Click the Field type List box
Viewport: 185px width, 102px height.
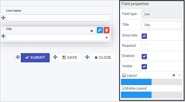162,14
